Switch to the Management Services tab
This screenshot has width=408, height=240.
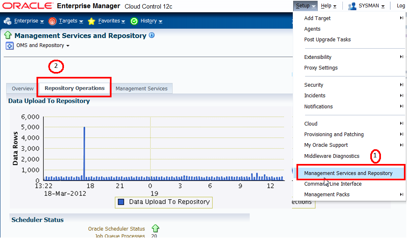pos(141,88)
